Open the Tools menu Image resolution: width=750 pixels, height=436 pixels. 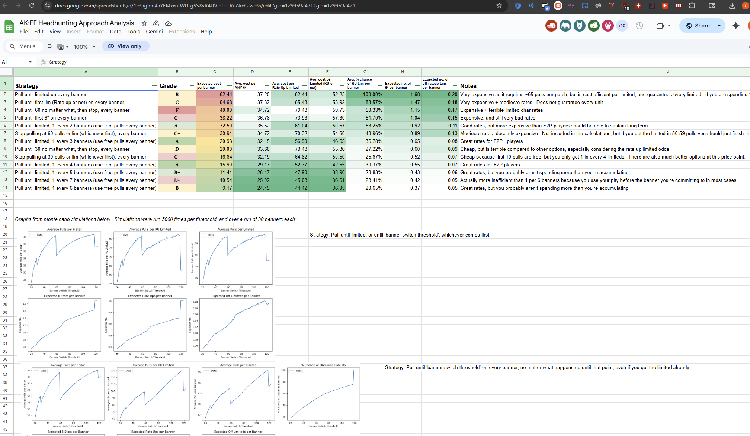pyautogui.click(x=134, y=32)
